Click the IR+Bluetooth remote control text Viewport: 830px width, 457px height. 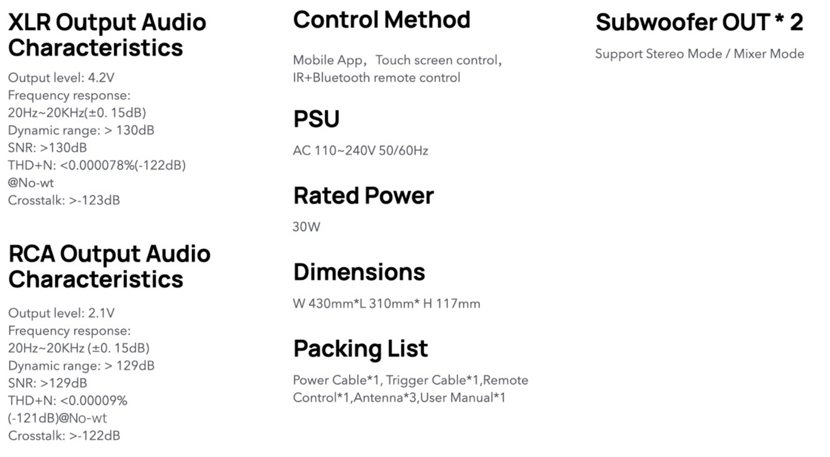tap(377, 78)
